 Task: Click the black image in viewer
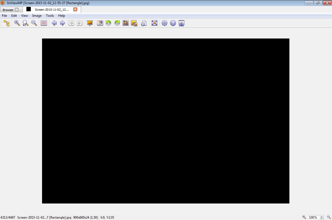click(x=166, y=121)
